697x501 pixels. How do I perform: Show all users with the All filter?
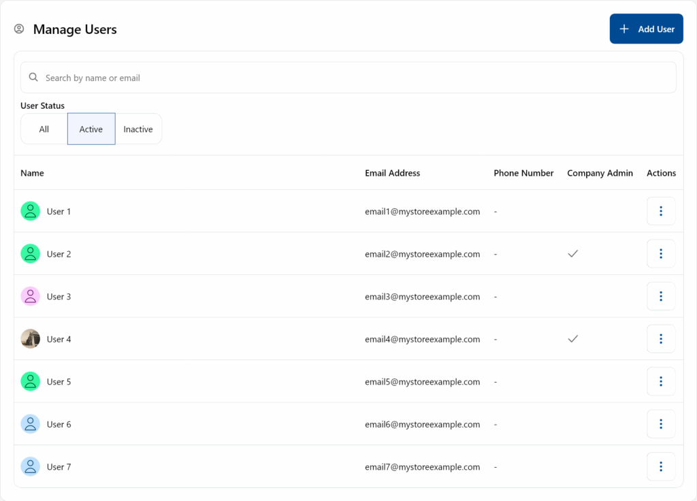pyautogui.click(x=44, y=129)
